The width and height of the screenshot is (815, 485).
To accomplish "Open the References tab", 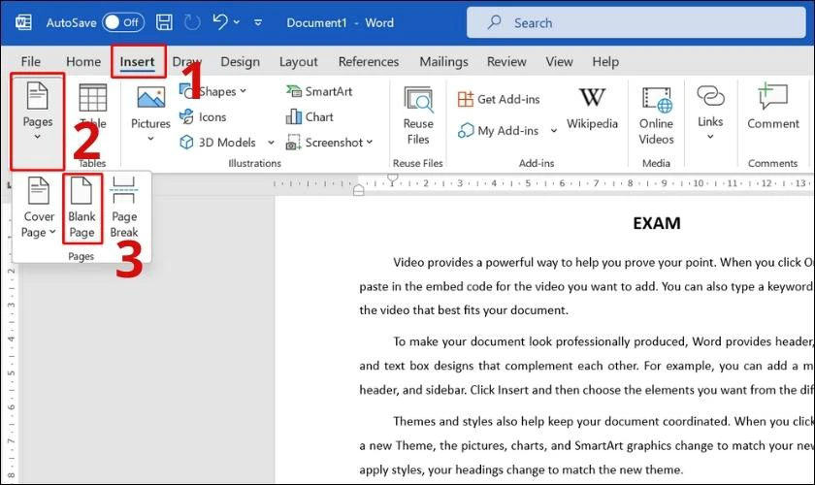I will [369, 61].
